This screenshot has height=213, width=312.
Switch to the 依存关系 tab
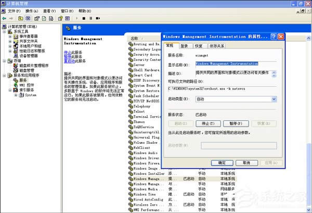[x=218, y=46]
